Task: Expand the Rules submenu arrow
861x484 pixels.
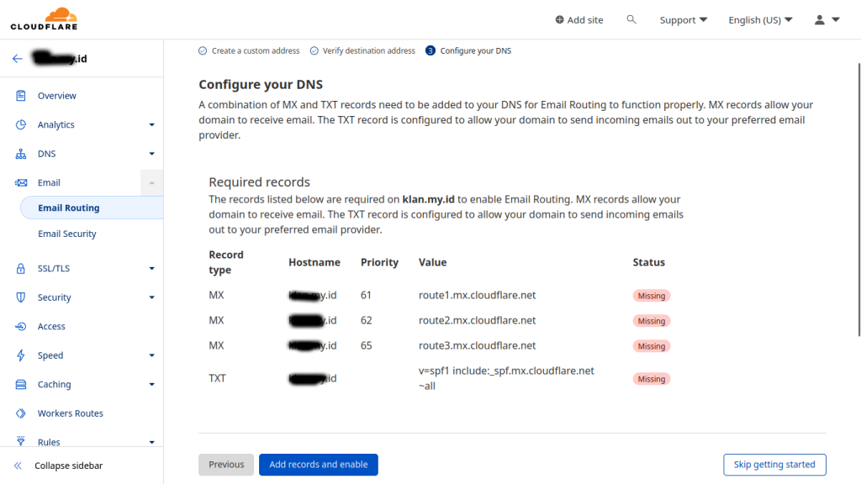Action: [x=151, y=442]
